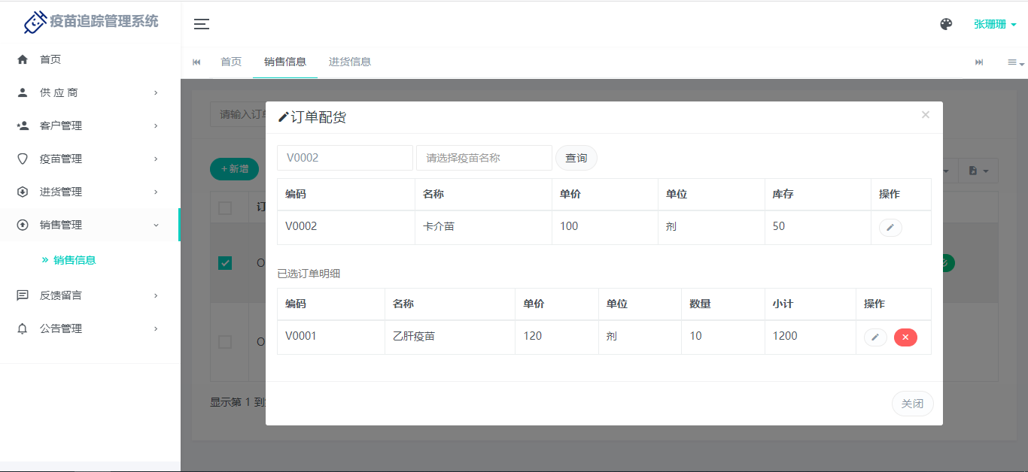The height and width of the screenshot is (472, 1028).
Task: Switch to the 销售信息 tab
Action: 285,62
